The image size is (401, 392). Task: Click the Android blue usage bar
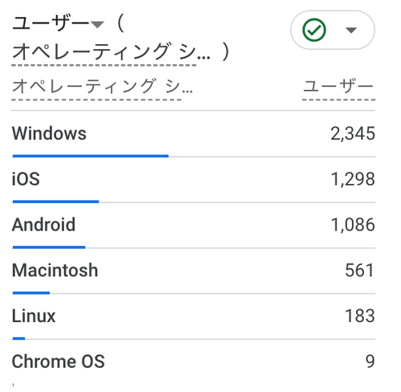click(49, 247)
